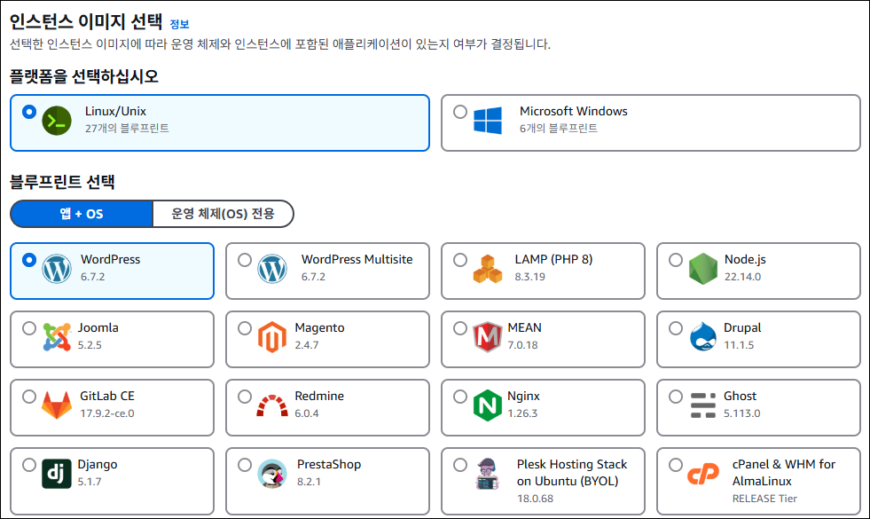Click the '6개의 블루프린트' text
This screenshot has height=519, width=870.
pyautogui.click(x=559, y=129)
